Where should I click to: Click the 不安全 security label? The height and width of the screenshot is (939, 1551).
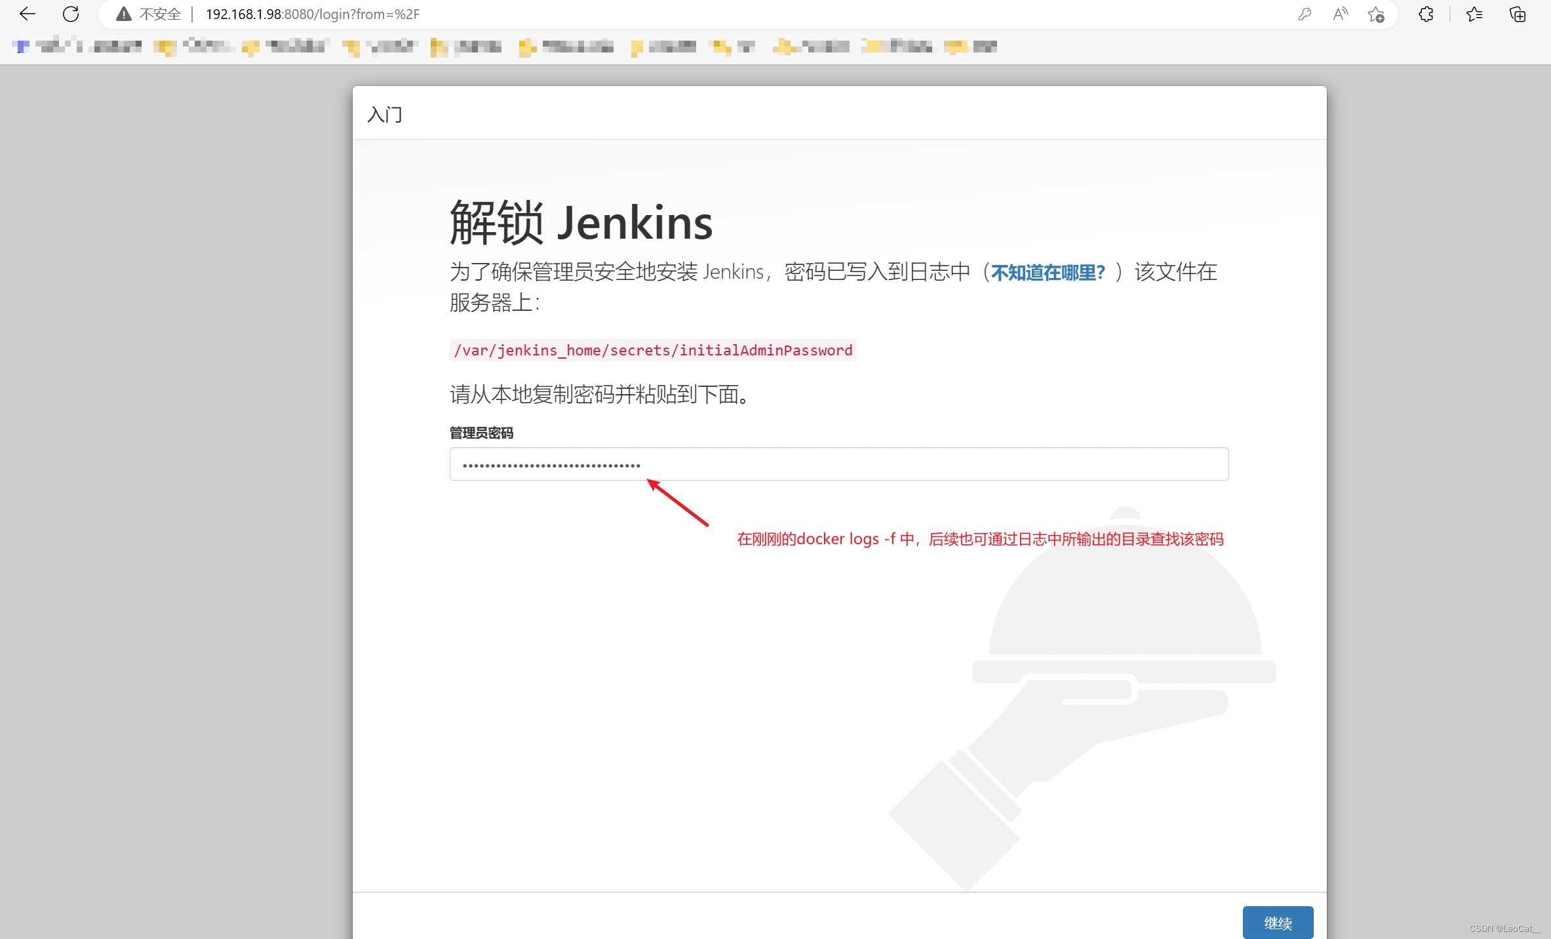click(x=160, y=14)
